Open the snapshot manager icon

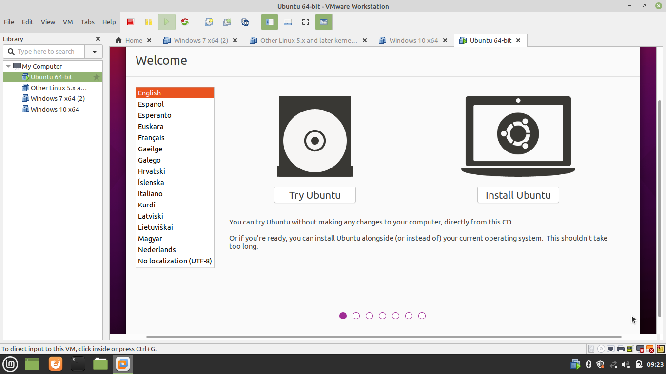(x=245, y=22)
